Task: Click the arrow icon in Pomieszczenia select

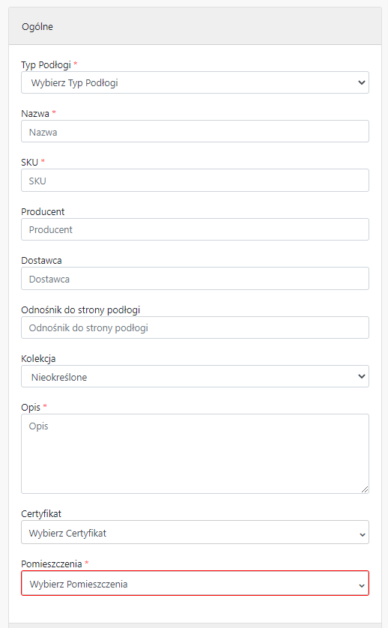Action: (x=362, y=585)
